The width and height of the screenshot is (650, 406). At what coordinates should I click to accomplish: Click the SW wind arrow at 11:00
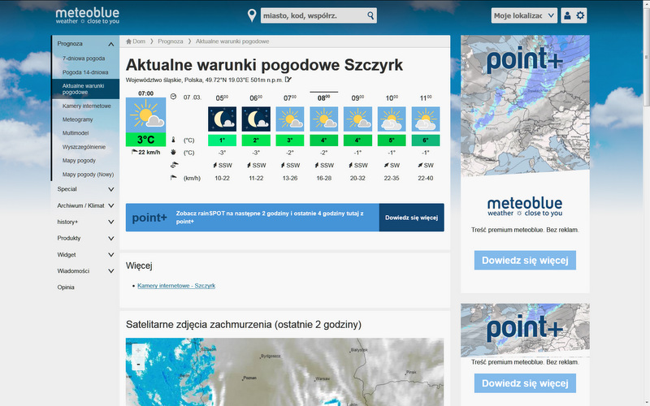[420, 166]
